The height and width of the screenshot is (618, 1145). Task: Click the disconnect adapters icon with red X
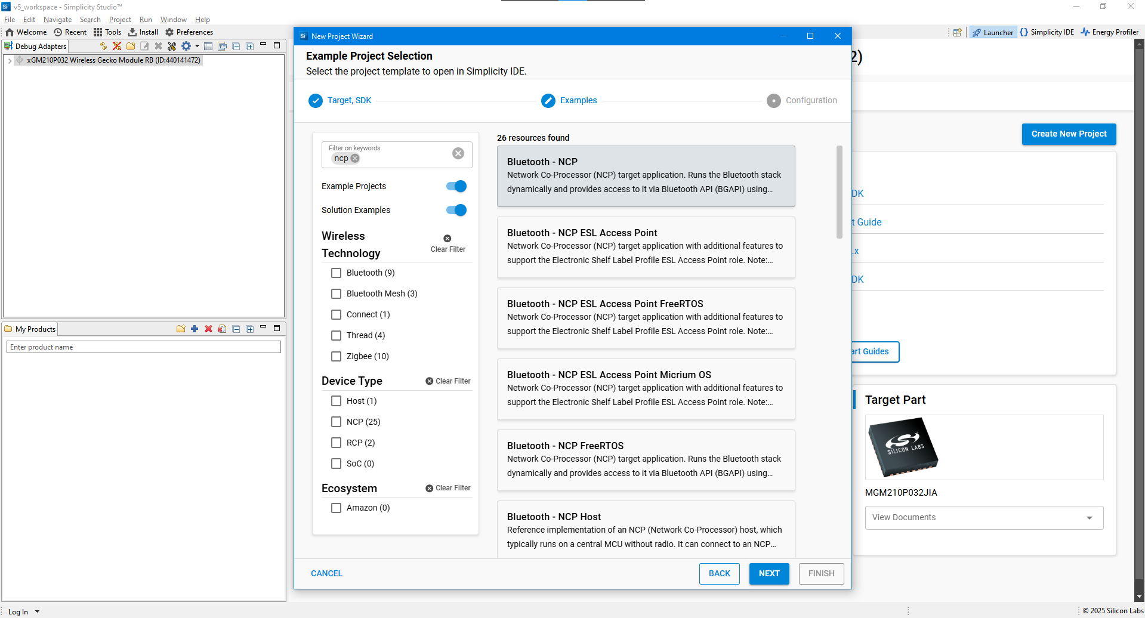(x=117, y=46)
